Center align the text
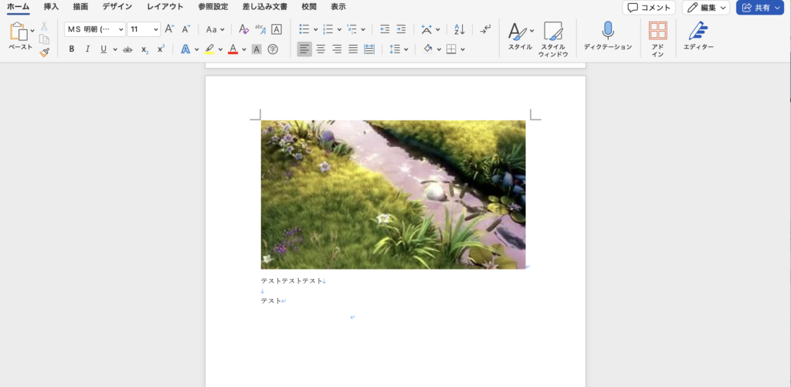791x387 pixels. tap(321, 49)
